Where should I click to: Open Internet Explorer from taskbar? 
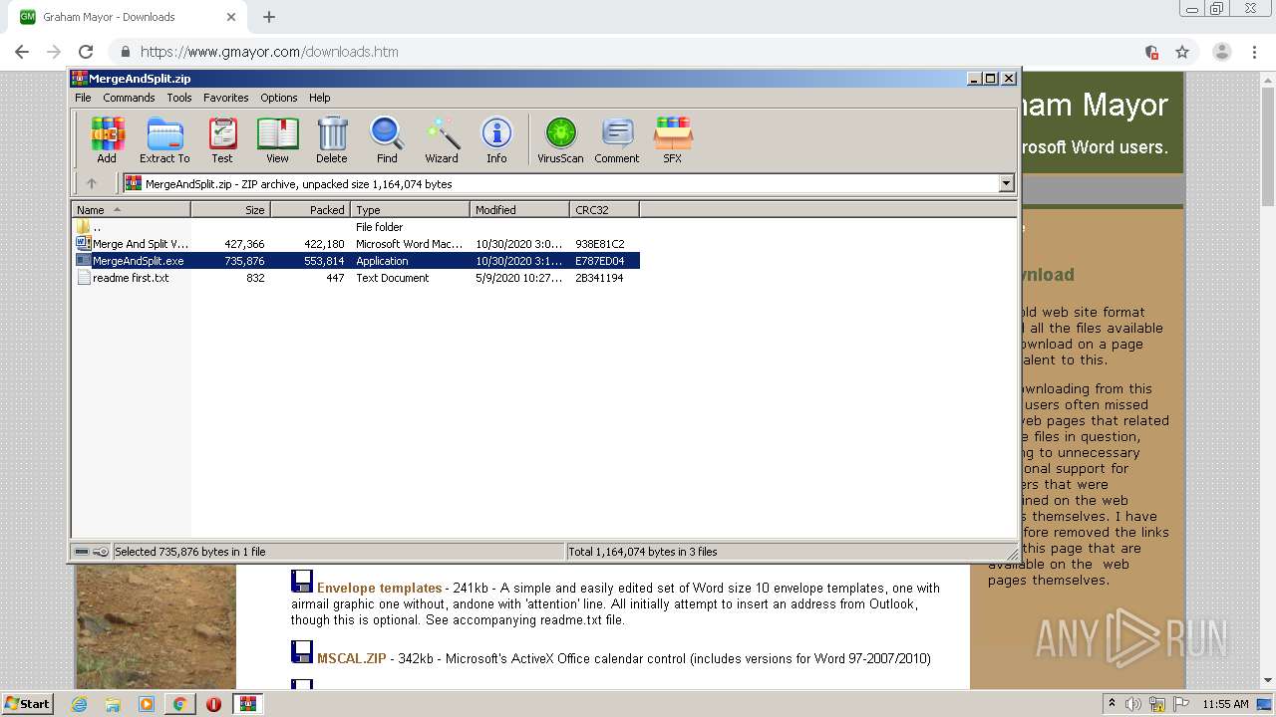click(79, 704)
